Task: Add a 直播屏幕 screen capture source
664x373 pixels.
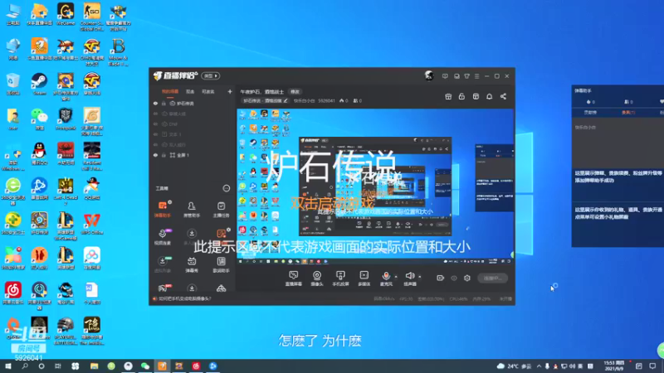Action: click(293, 279)
